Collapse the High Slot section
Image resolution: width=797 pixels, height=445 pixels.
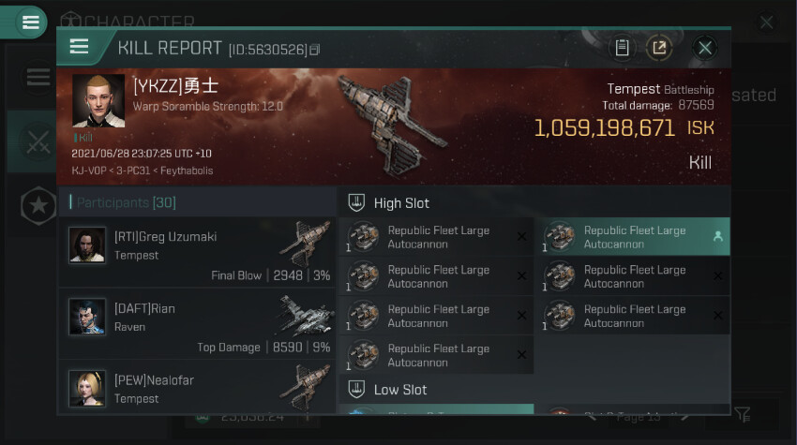pyautogui.click(x=534, y=202)
